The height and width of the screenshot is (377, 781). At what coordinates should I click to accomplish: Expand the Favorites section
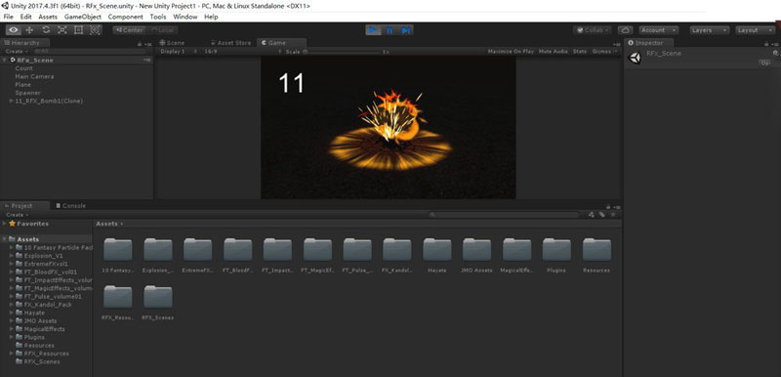tap(5, 224)
